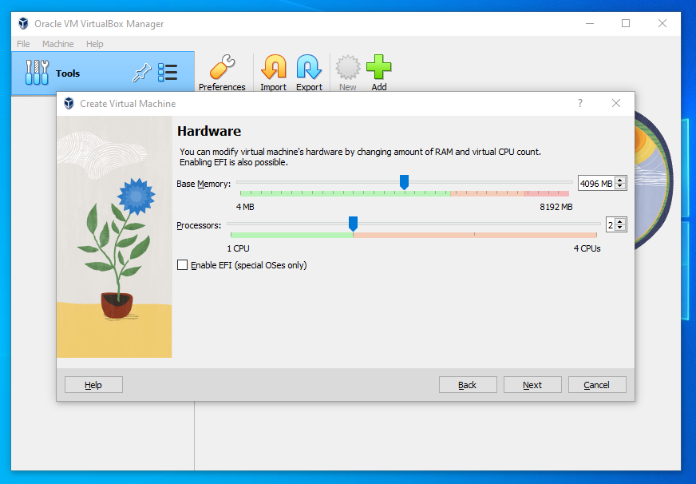Open the Preferences wrench icon
Viewport: 696px width, 484px height.
[x=222, y=68]
